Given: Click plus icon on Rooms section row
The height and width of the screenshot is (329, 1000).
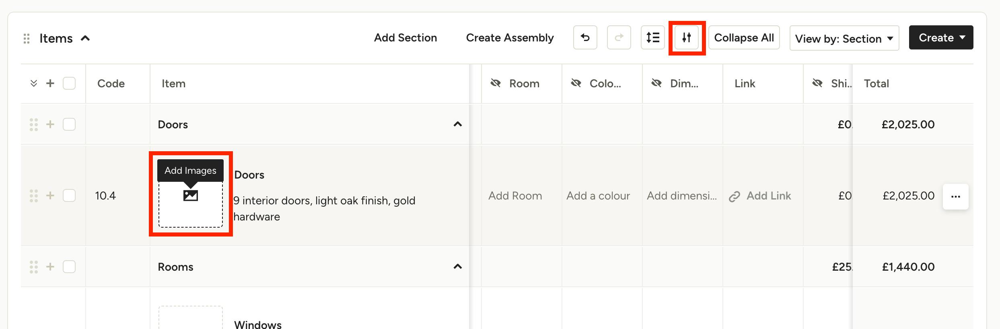Looking at the screenshot, I should click(50, 267).
